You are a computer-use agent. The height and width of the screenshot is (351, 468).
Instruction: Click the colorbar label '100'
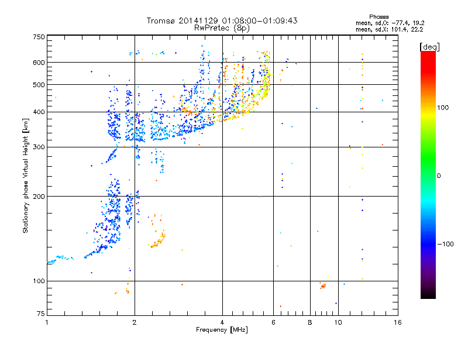(x=443, y=108)
